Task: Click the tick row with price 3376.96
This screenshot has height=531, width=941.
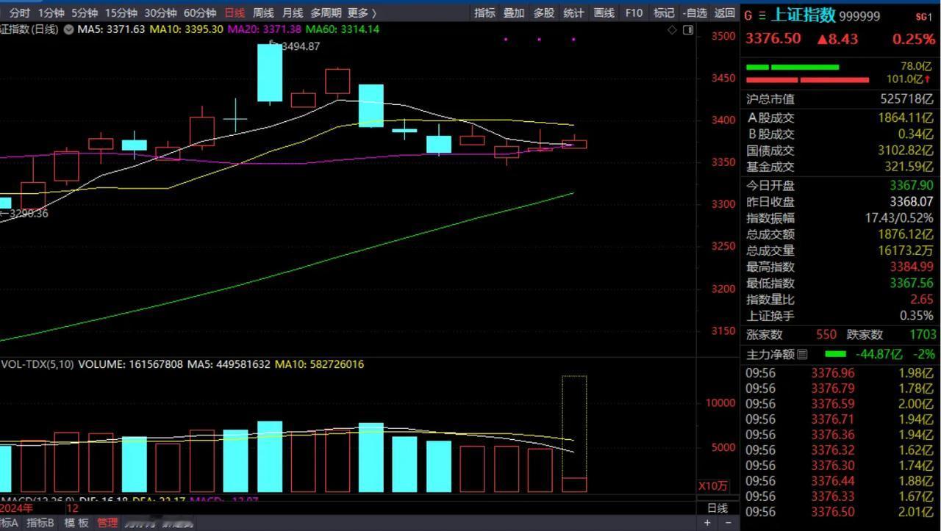Action: [840, 372]
